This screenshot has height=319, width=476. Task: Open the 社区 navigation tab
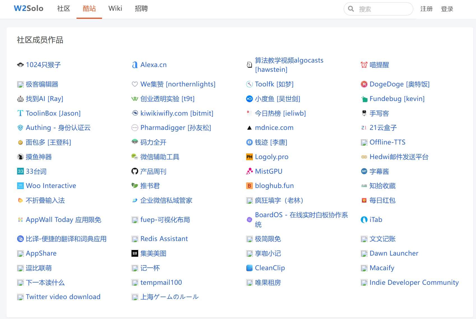pos(64,9)
